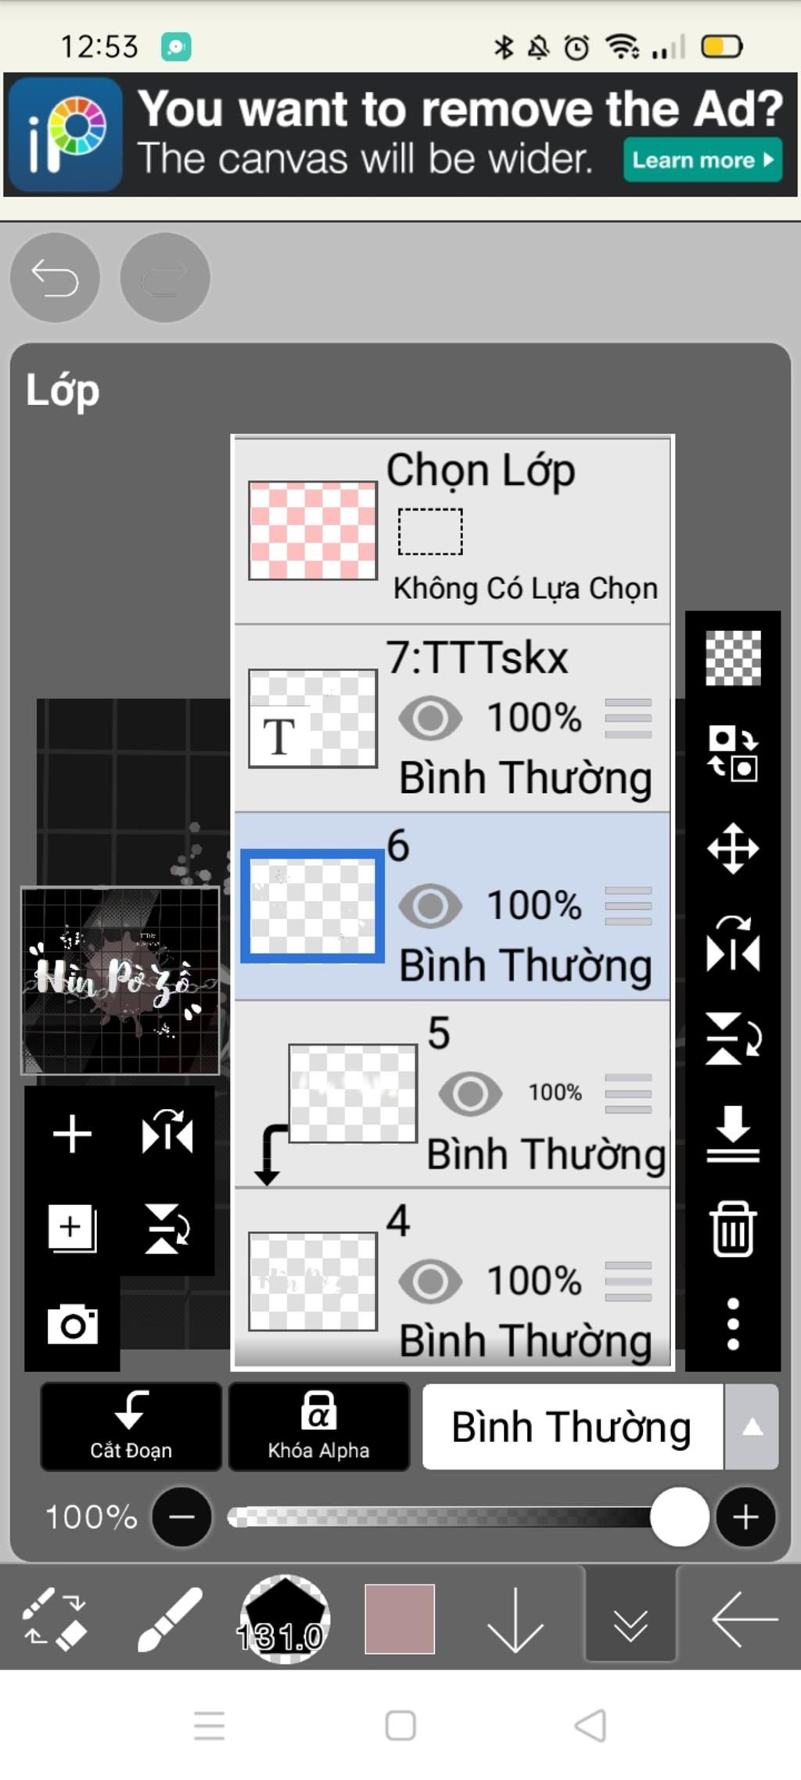Hide layer 7:TTTskx via eye icon
This screenshot has height=1780, width=801.
[x=430, y=718]
